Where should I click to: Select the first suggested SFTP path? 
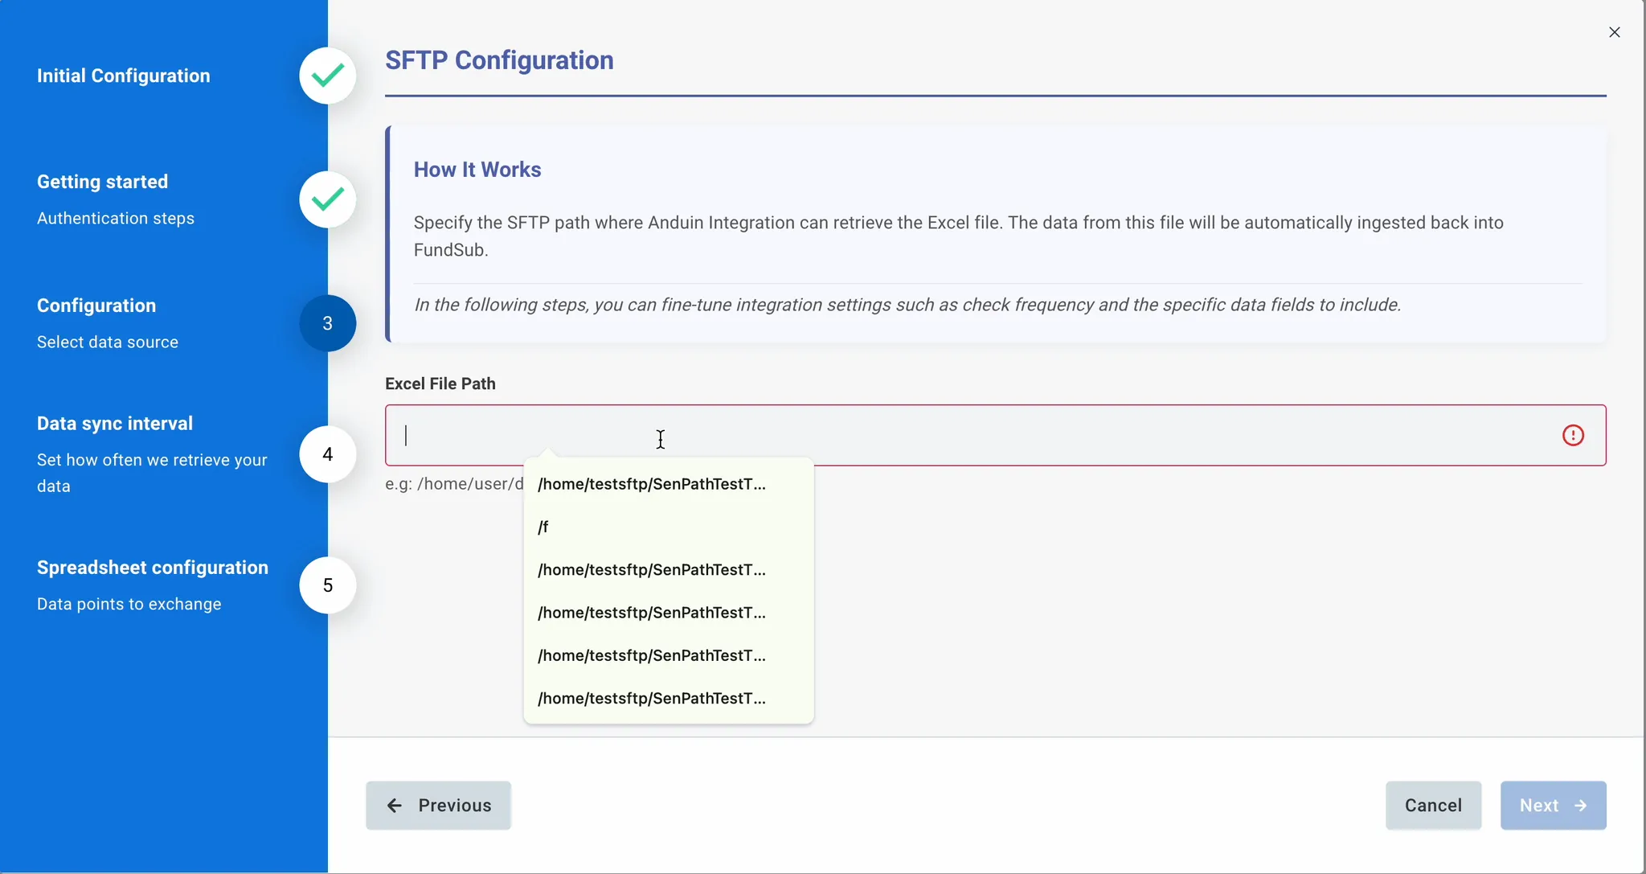pyautogui.click(x=652, y=484)
